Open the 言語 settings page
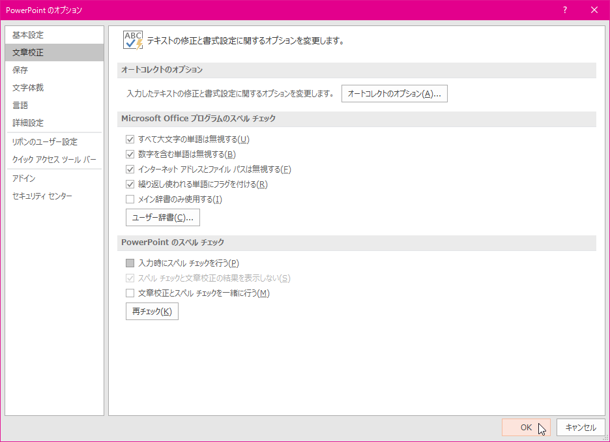This screenshot has height=442, width=610. pyautogui.click(x=55, y=105)
